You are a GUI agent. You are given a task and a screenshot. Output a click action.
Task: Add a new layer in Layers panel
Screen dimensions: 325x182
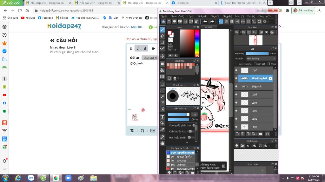tap(237, 134)
